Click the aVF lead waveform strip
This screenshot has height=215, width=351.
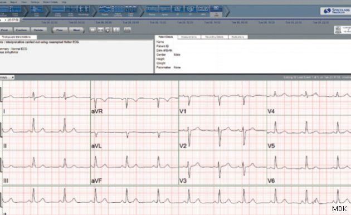click(134, 167)
